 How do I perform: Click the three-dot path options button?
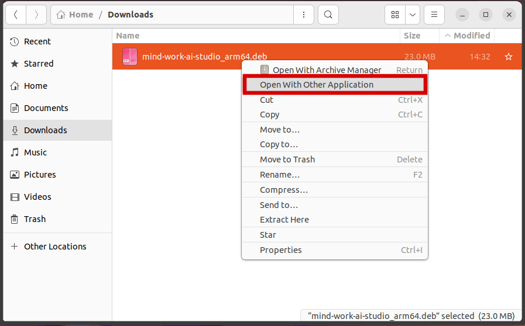pos(303,15)
